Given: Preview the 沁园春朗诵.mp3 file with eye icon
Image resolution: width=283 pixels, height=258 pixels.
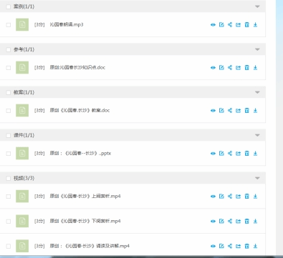Looking at the screenshot, I should (x=213, y=25).
